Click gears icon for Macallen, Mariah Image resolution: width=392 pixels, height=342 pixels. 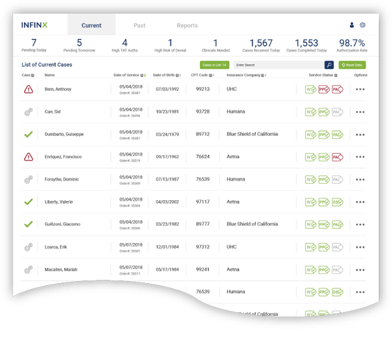click(29, 269)
